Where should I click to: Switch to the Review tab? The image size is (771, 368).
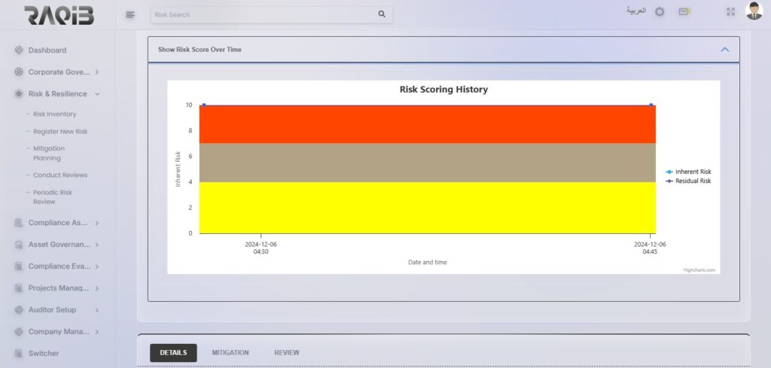(x=286, y=352)
